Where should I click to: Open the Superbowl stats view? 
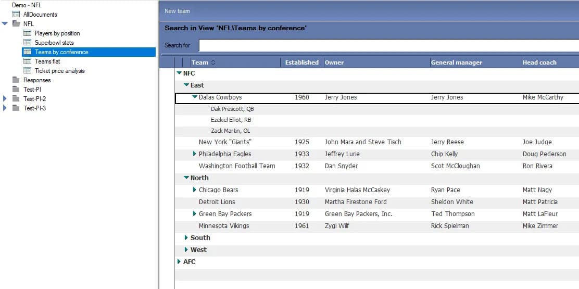click(54, 43)
